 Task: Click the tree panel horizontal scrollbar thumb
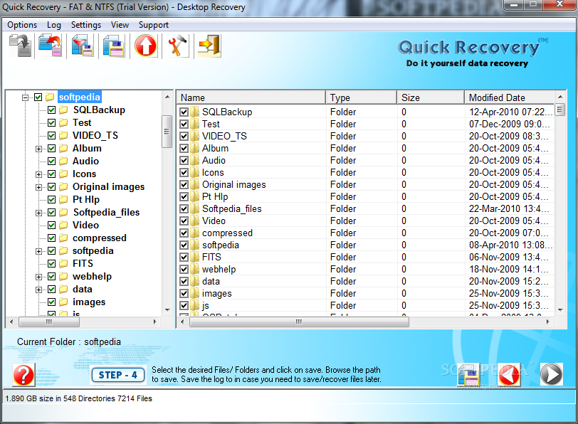point(49,322)
